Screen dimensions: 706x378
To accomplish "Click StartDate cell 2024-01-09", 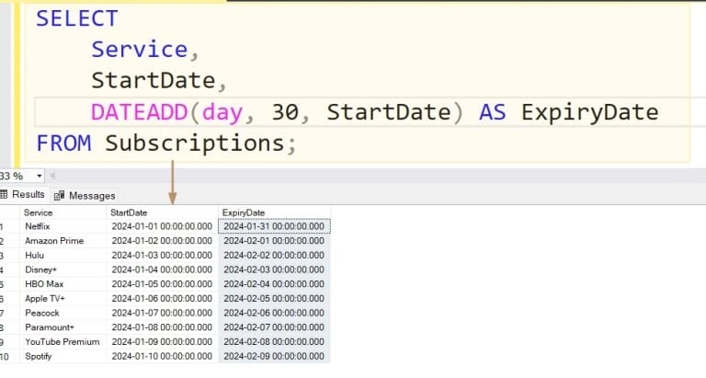I will pos(162,341).
